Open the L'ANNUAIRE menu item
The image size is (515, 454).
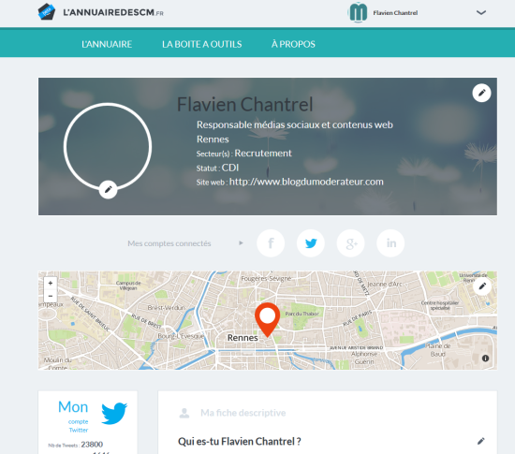[107, 44]
